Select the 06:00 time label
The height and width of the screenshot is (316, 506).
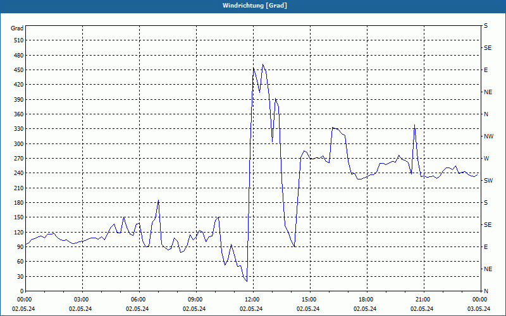(139, 300)
